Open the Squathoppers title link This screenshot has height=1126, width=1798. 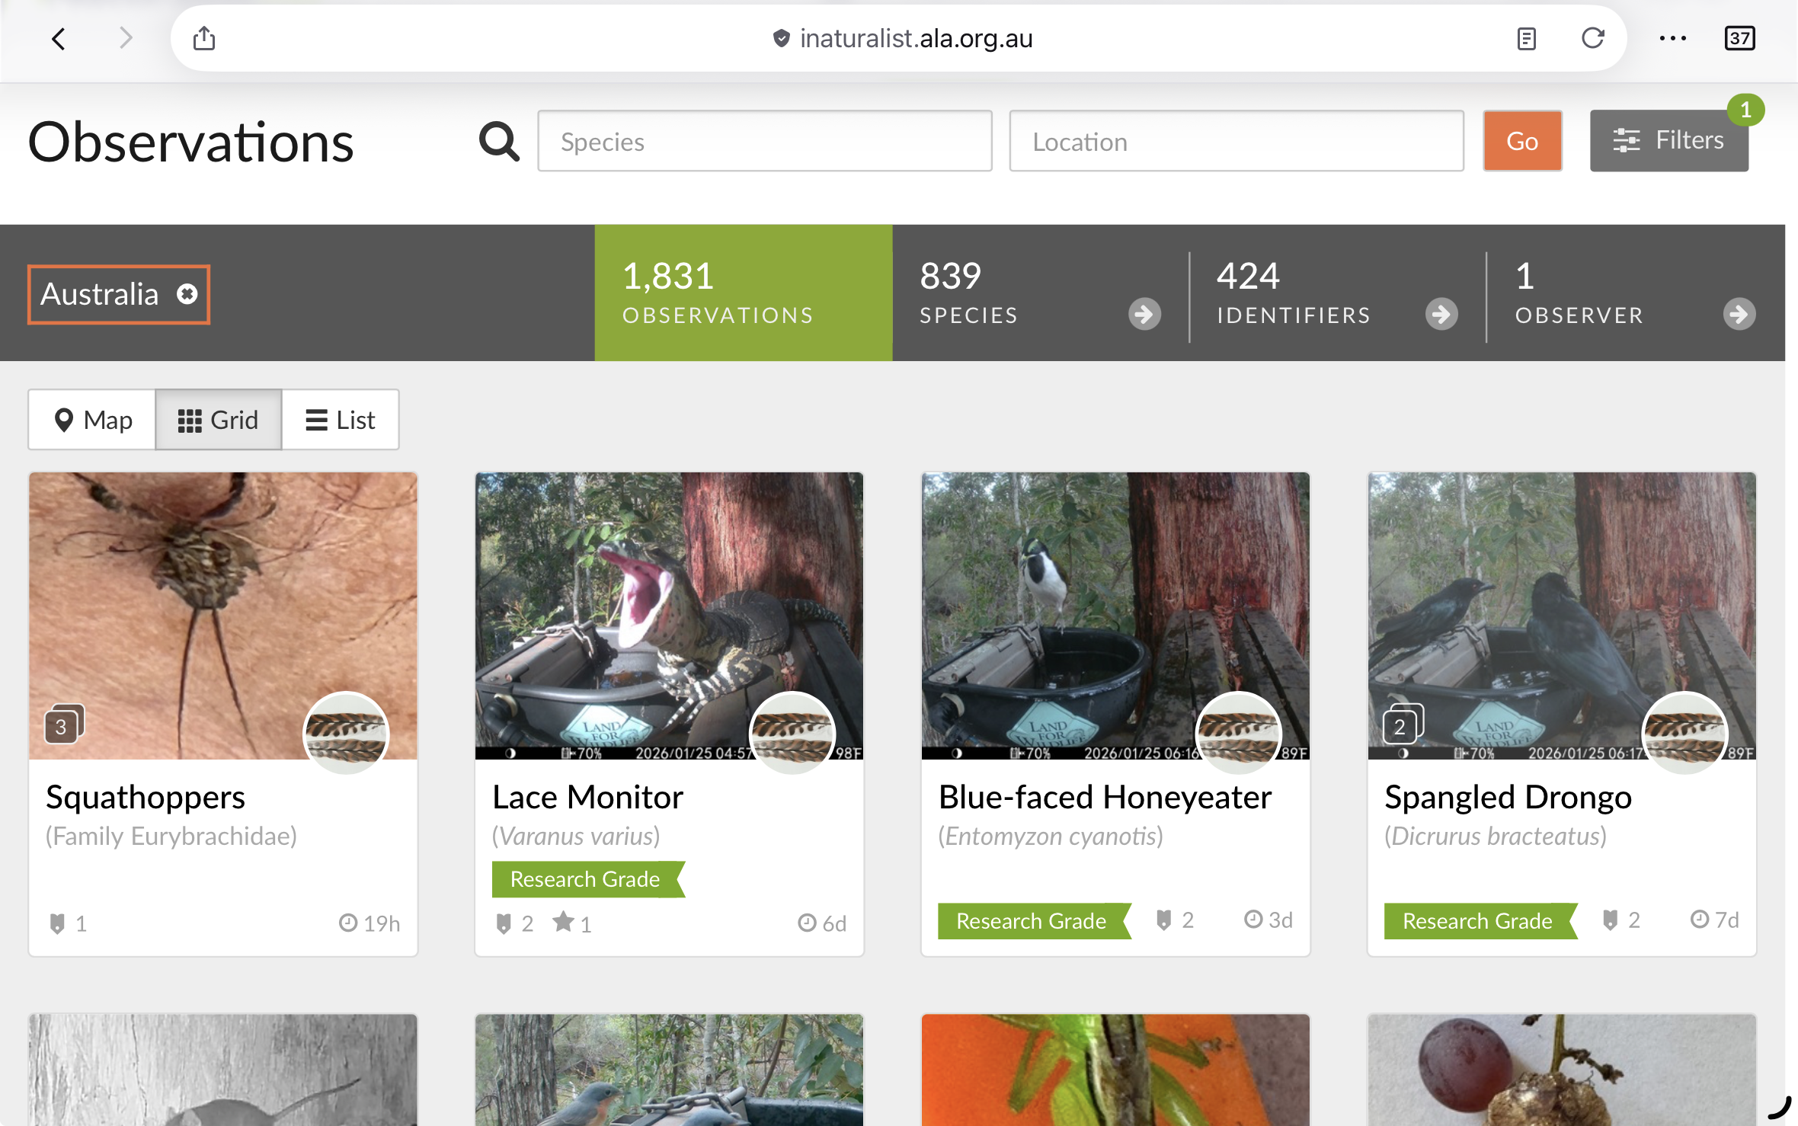[x=146, y=798]
